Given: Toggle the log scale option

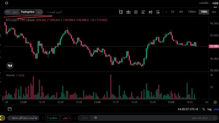Looking at the screenshot, I should pyautogui.click(x=209, y=109).
